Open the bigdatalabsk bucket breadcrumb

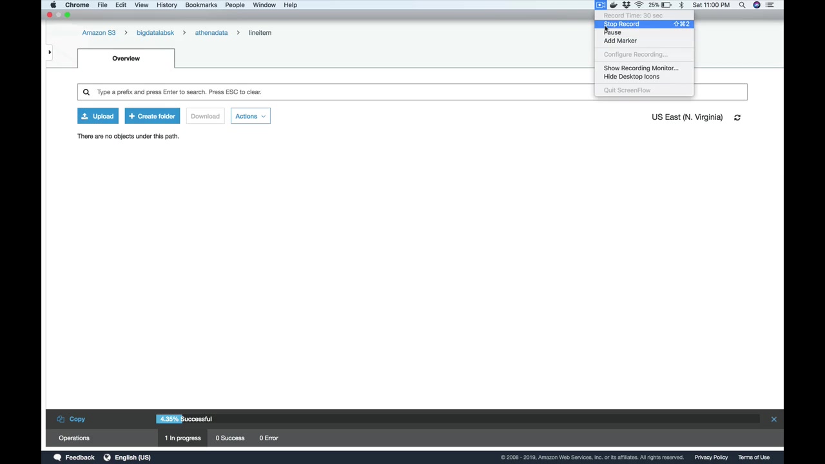[155, 32]
